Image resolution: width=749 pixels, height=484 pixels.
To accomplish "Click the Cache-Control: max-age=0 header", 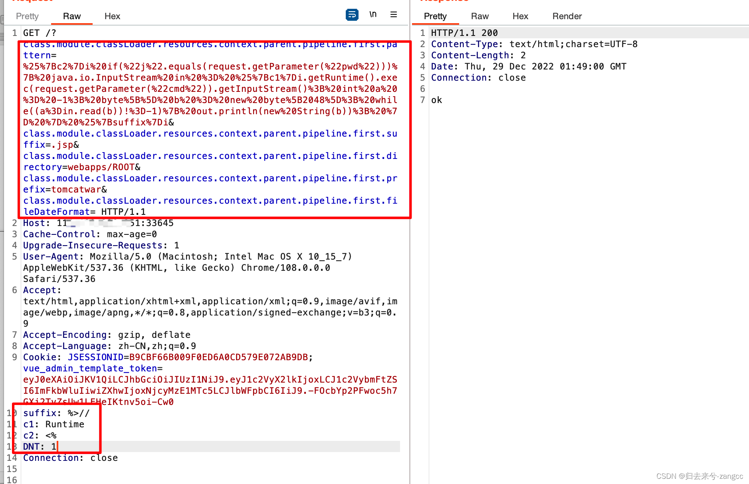I will click(x=90, y=234).
